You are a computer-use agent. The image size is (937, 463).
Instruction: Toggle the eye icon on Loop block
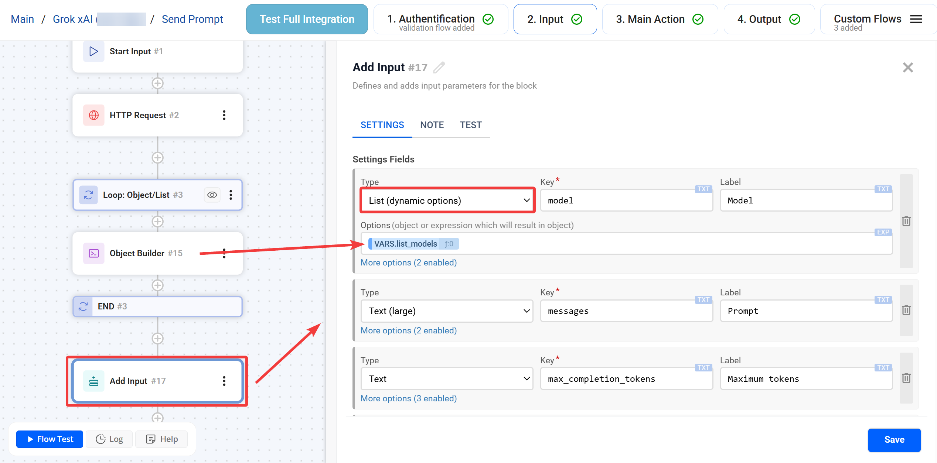[x=212, y=195]
